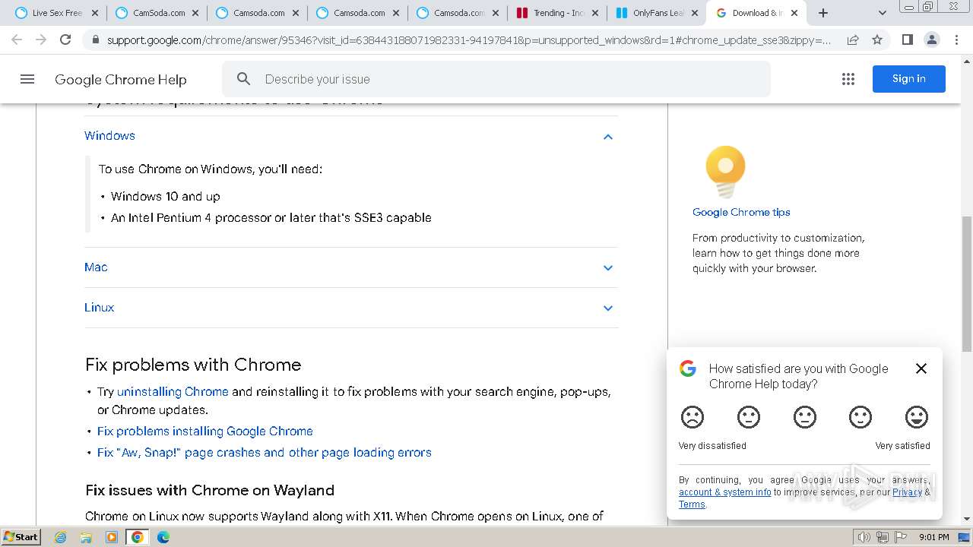This screenshot has height=547, width=973.
Task: Click the browser forward arrow
Action: pyautogui.click(x=41, y=40)
